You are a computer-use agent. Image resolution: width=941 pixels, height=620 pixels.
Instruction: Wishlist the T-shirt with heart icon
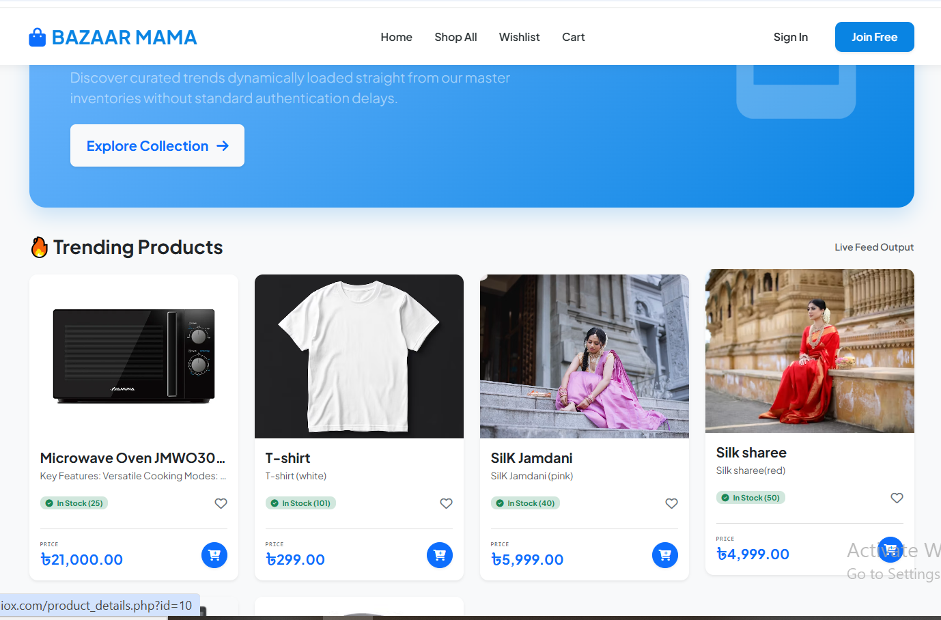pyautogui.click(x=446, y=503)
